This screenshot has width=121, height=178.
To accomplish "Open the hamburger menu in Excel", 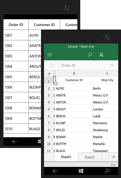I will (x=50, y=55).
